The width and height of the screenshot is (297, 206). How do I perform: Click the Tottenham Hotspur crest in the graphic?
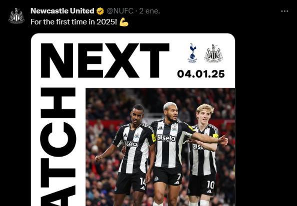pos(192,53)
